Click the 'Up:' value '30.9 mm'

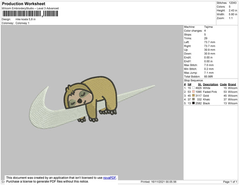coord(210,50)
